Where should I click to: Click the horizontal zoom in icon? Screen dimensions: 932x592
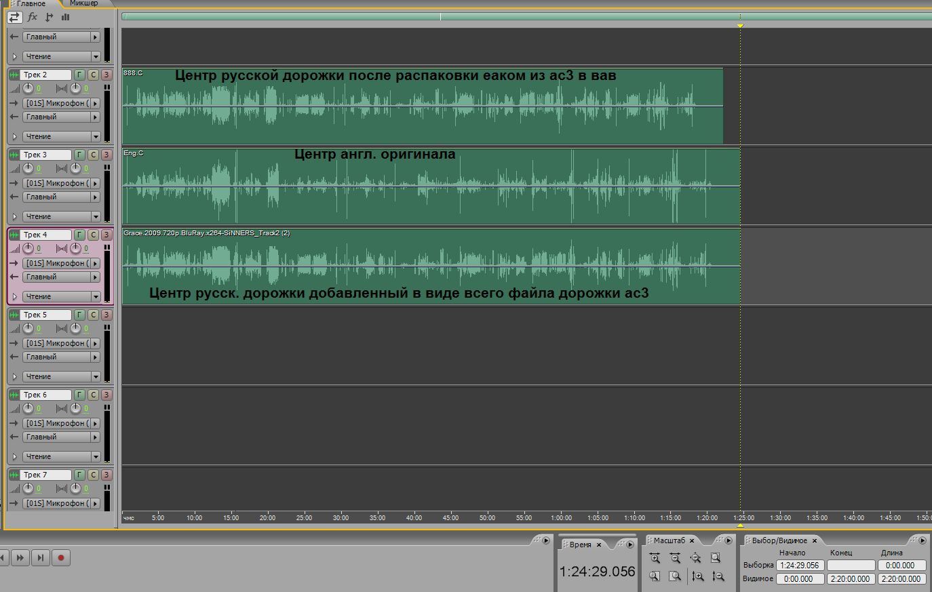pos(655,558)
